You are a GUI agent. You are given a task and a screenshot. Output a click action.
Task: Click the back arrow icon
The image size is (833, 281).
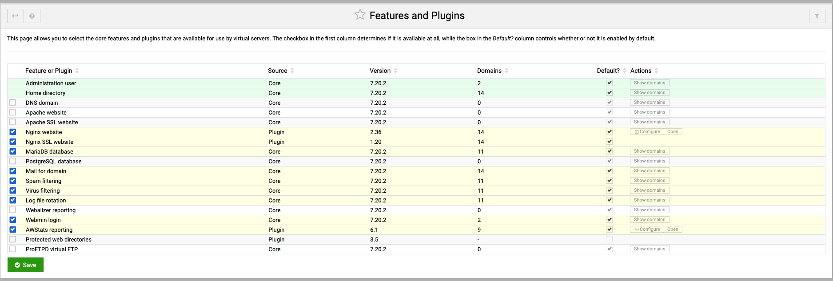pos(16,16)
